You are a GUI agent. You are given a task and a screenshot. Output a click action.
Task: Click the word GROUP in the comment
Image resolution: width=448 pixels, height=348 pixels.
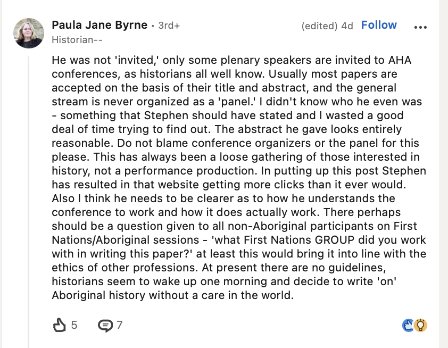pos(335,239)
